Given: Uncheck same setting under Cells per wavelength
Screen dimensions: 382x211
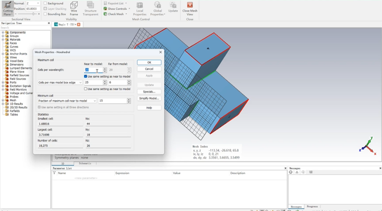Looking at the screenshot, I should 86,76.
